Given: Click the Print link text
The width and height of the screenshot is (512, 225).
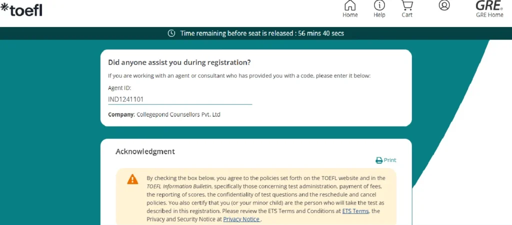Looking at the screenshot, I should [390, 160].
